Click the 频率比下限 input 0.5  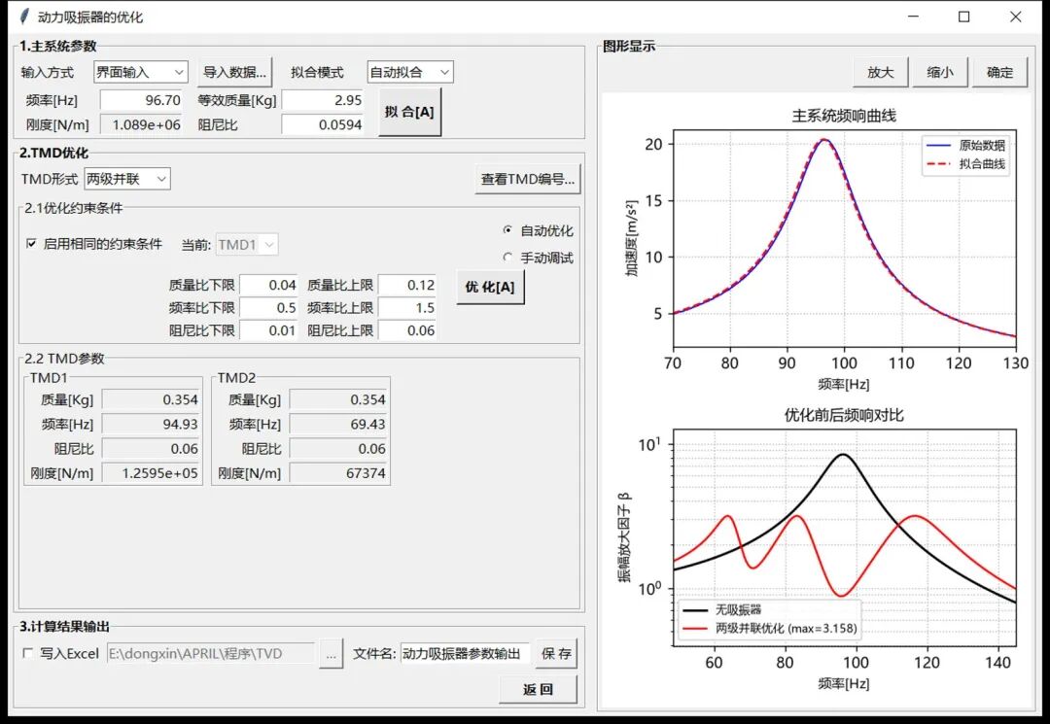click(x=268, y=308)
